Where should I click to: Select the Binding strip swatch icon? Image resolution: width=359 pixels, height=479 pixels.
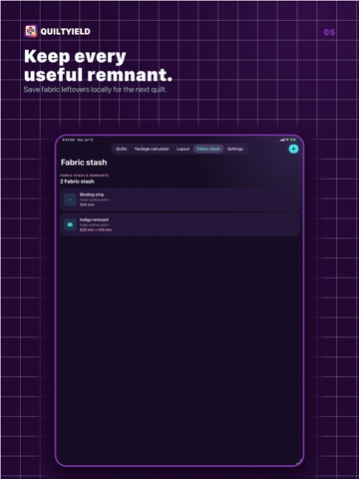[70, 200]
